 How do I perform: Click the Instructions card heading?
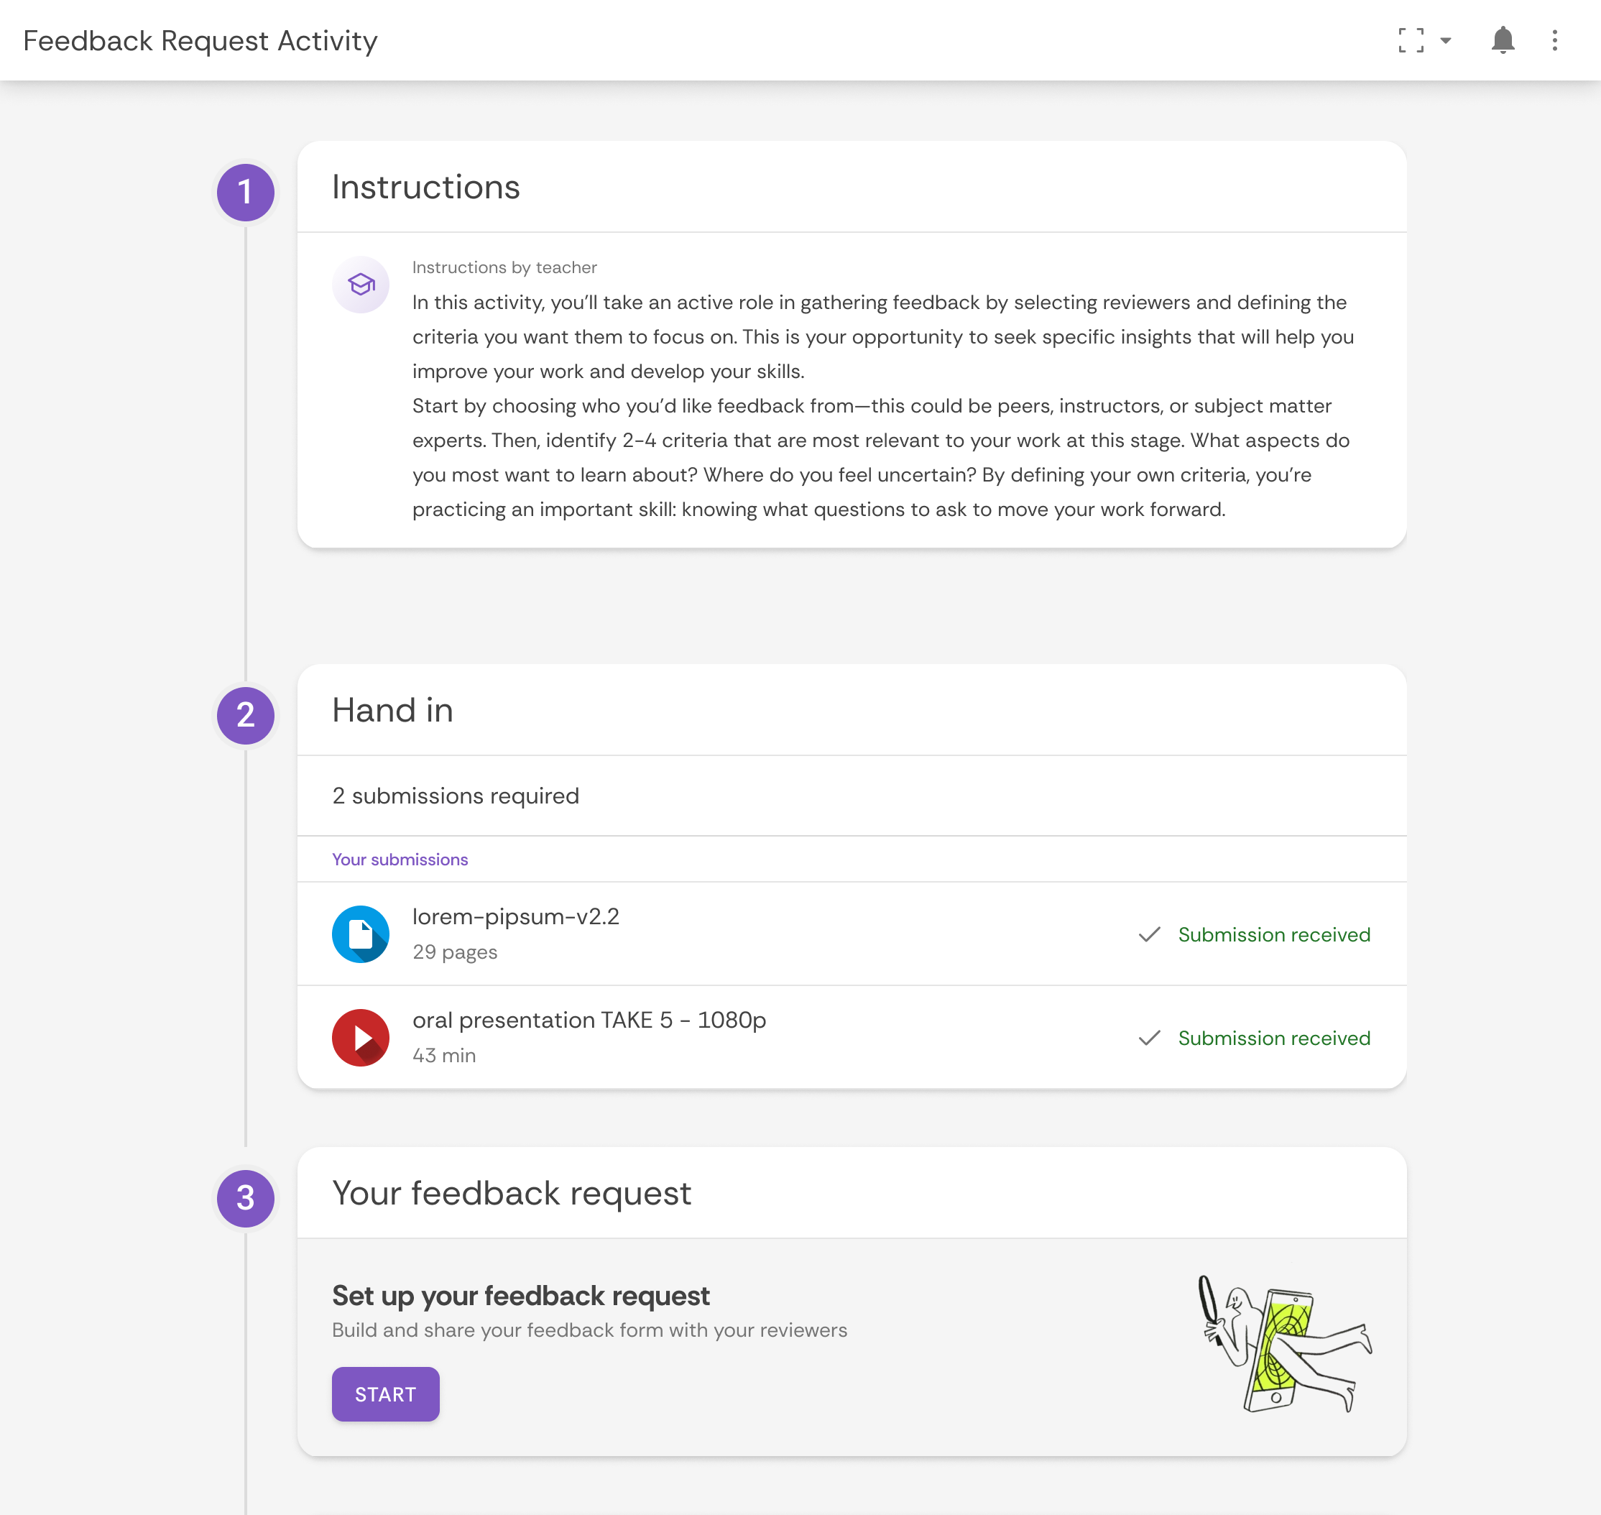426,188
